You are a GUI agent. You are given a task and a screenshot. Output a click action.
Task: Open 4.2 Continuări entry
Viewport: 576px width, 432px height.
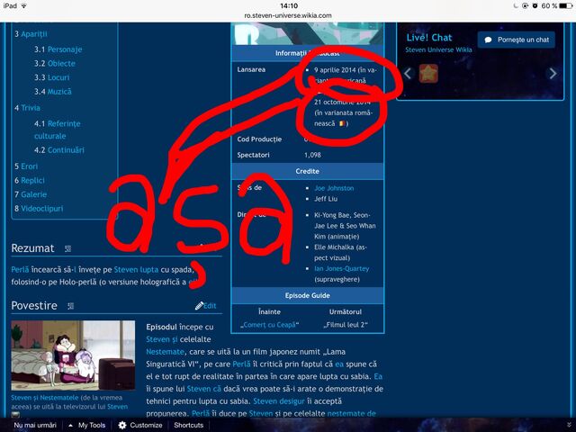(x=59, y=150)
